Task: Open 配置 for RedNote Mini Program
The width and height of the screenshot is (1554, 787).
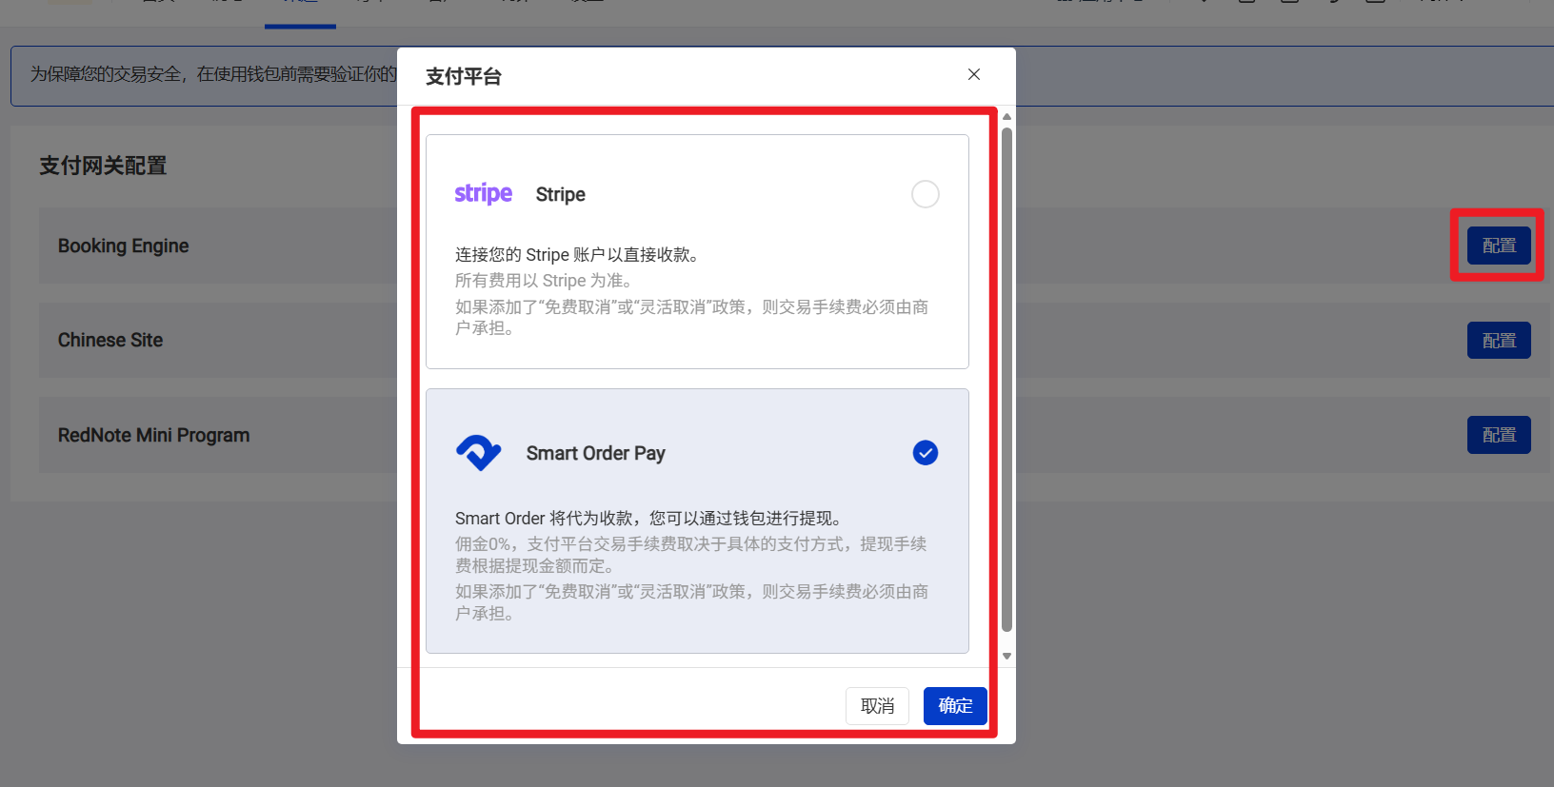Action: click(x=1499, y=435)
